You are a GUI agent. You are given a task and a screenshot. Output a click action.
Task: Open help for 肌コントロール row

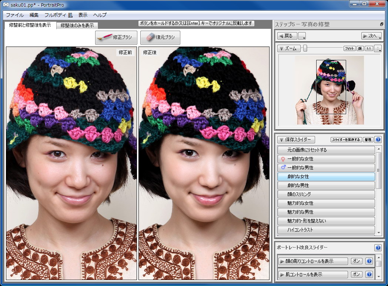[369, 274]
